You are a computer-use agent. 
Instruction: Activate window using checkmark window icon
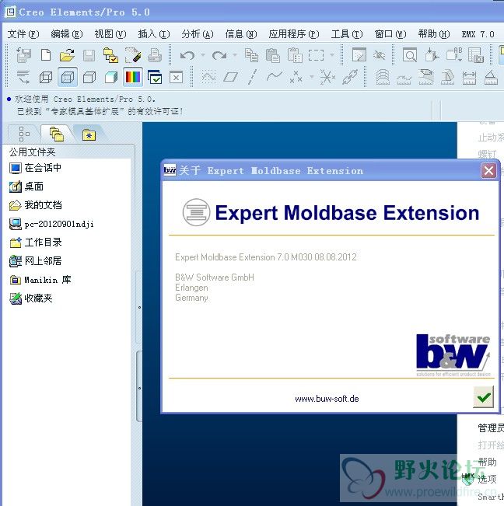pos(155,78)
